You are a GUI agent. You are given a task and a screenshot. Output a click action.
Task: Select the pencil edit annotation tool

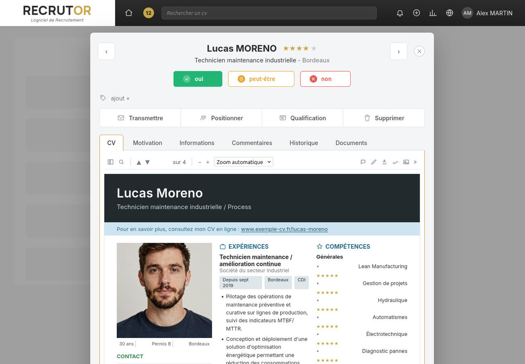[x=374, y=162]
